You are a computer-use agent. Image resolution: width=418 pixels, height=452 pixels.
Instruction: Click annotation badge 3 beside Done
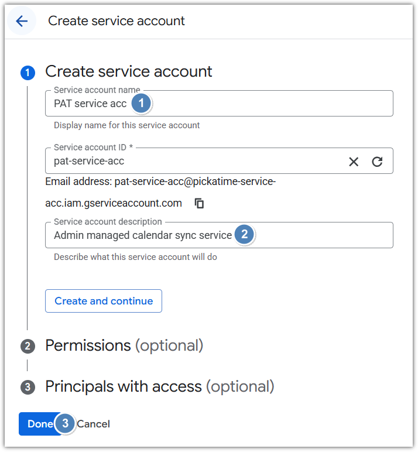66,423
